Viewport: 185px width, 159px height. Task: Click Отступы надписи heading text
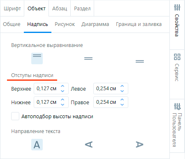tap(32, 75)
